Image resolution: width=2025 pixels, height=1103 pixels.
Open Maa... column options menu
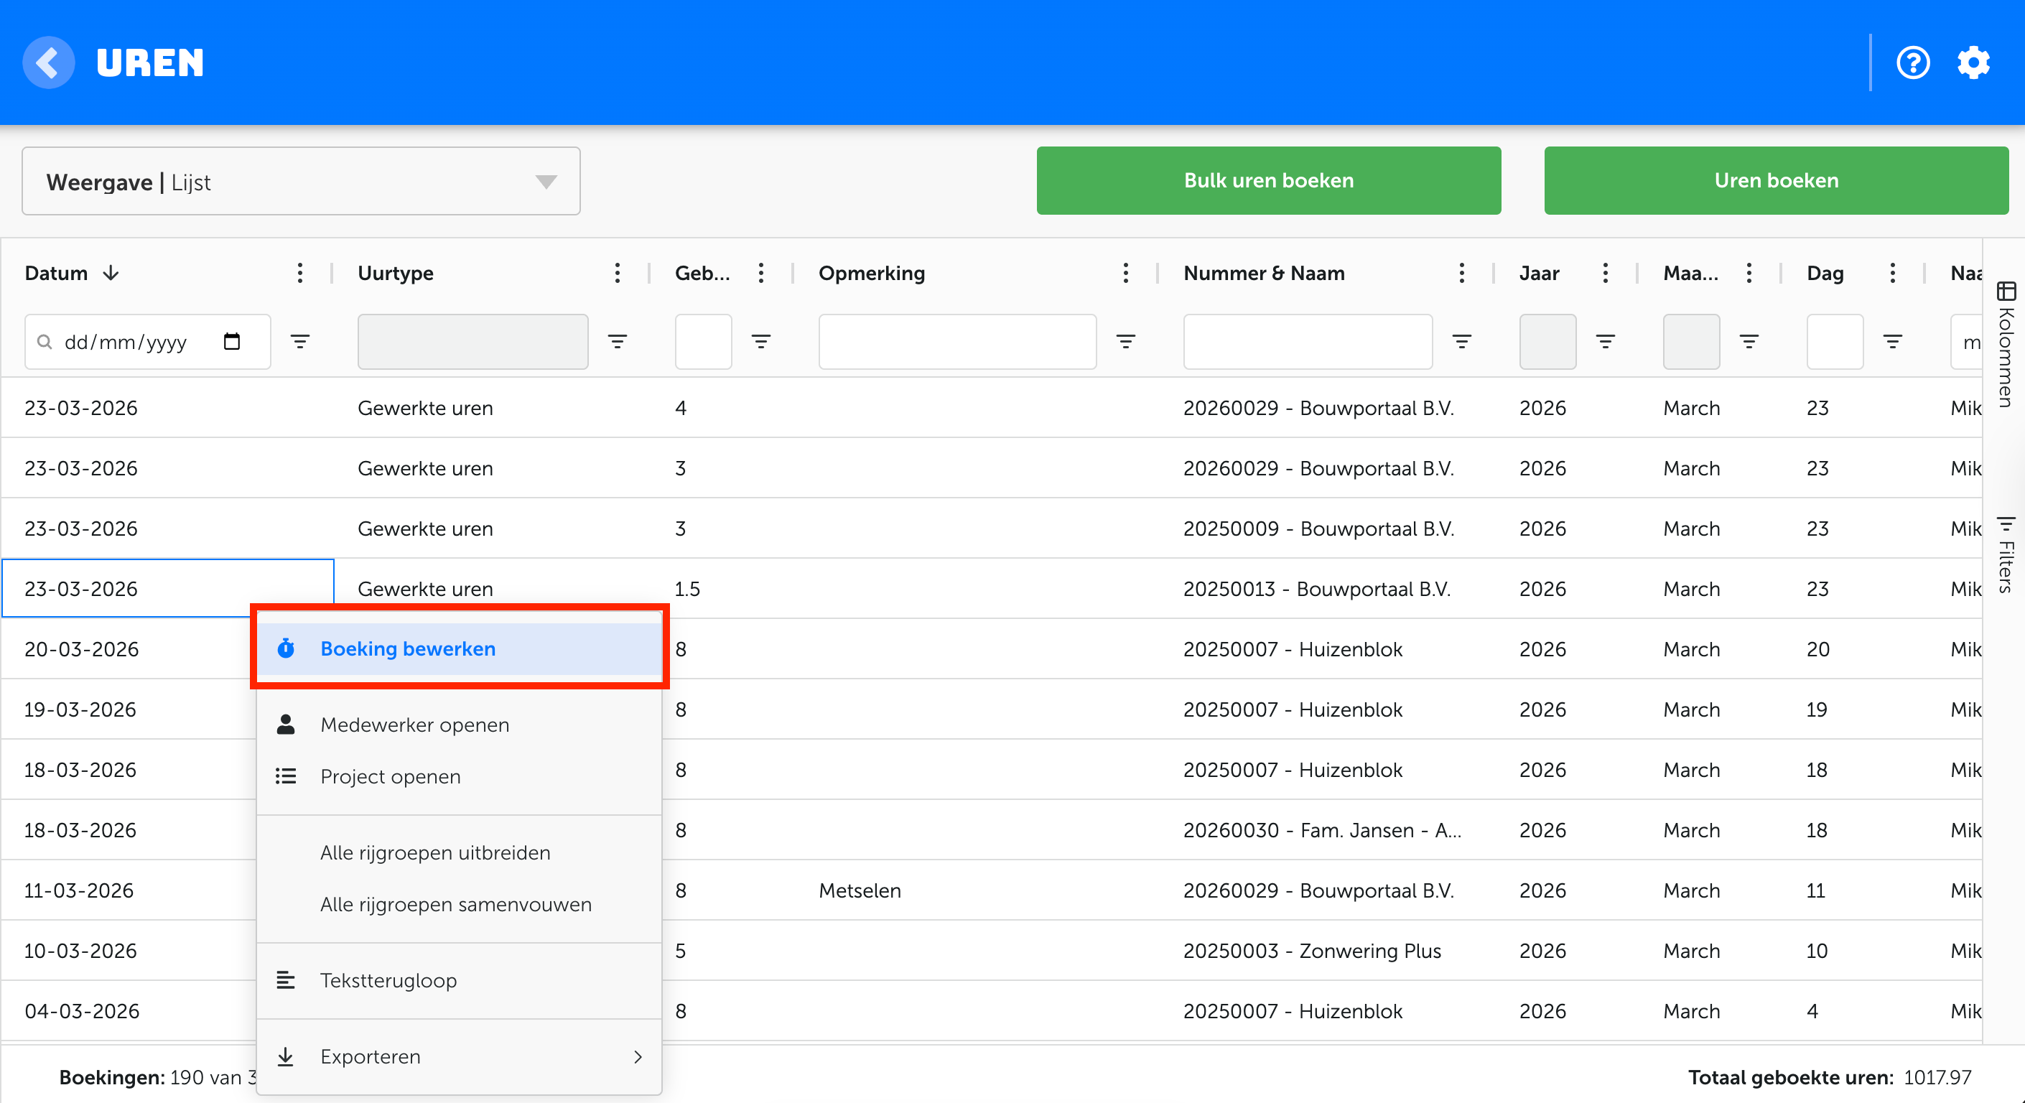(x=1749, y=273)
